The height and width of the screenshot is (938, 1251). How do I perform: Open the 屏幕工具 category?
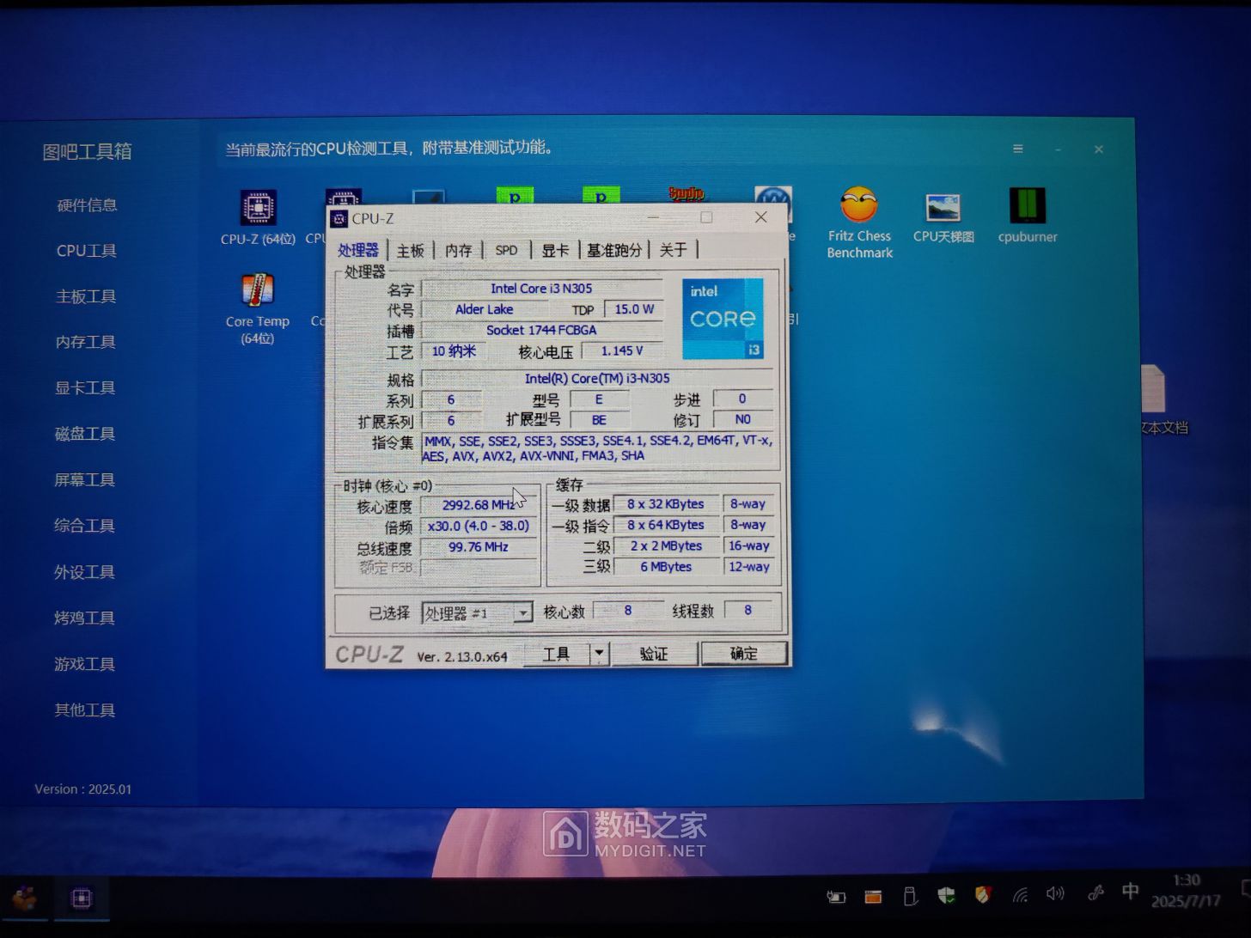(84, 480)
